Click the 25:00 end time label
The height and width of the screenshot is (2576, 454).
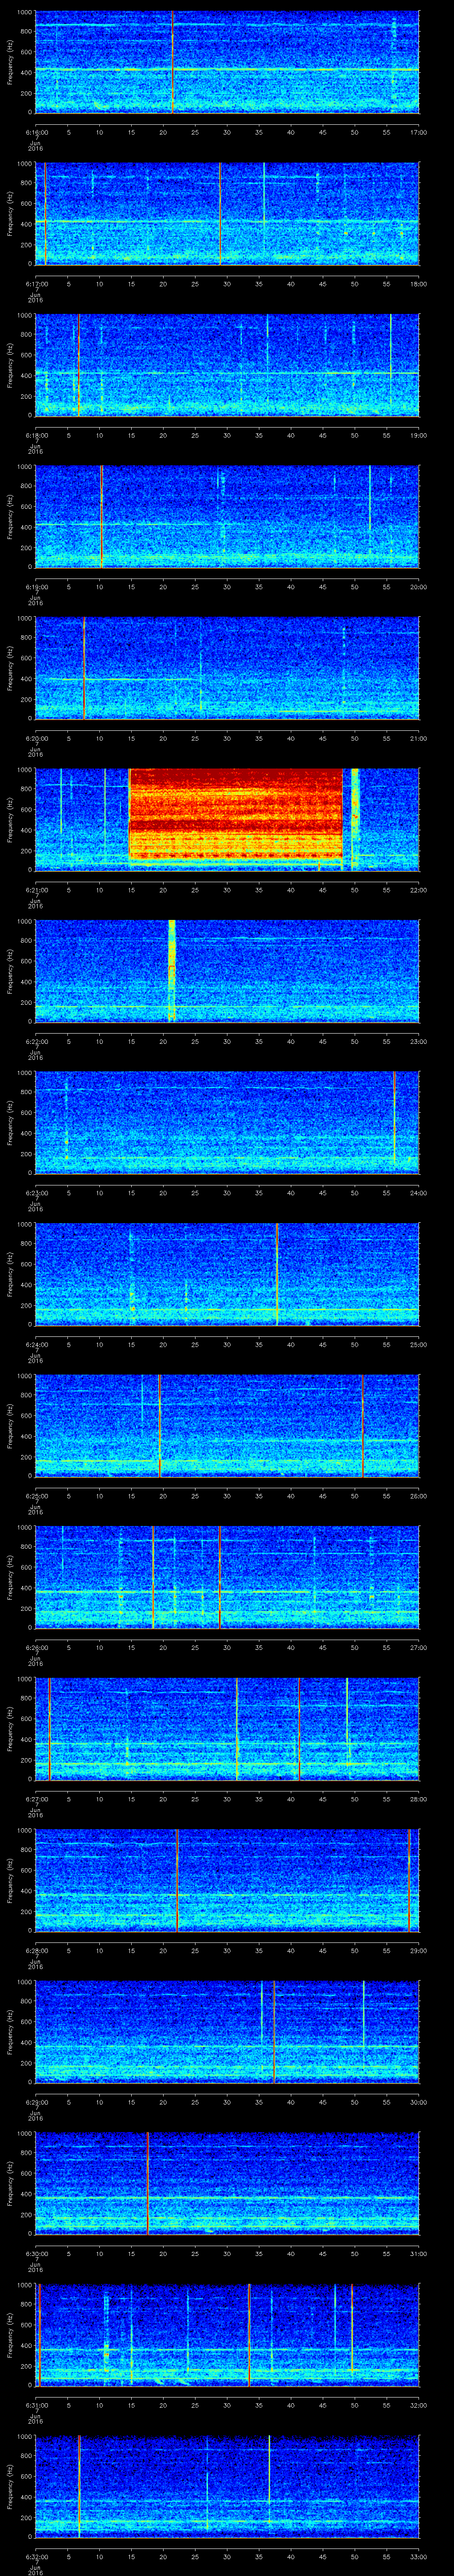point(418,1344)
